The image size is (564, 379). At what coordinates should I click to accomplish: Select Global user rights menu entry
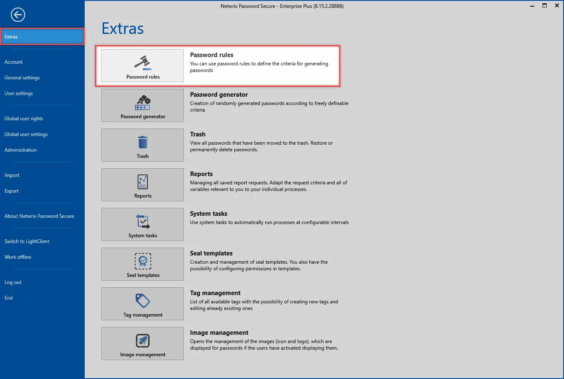coord(24,119)
